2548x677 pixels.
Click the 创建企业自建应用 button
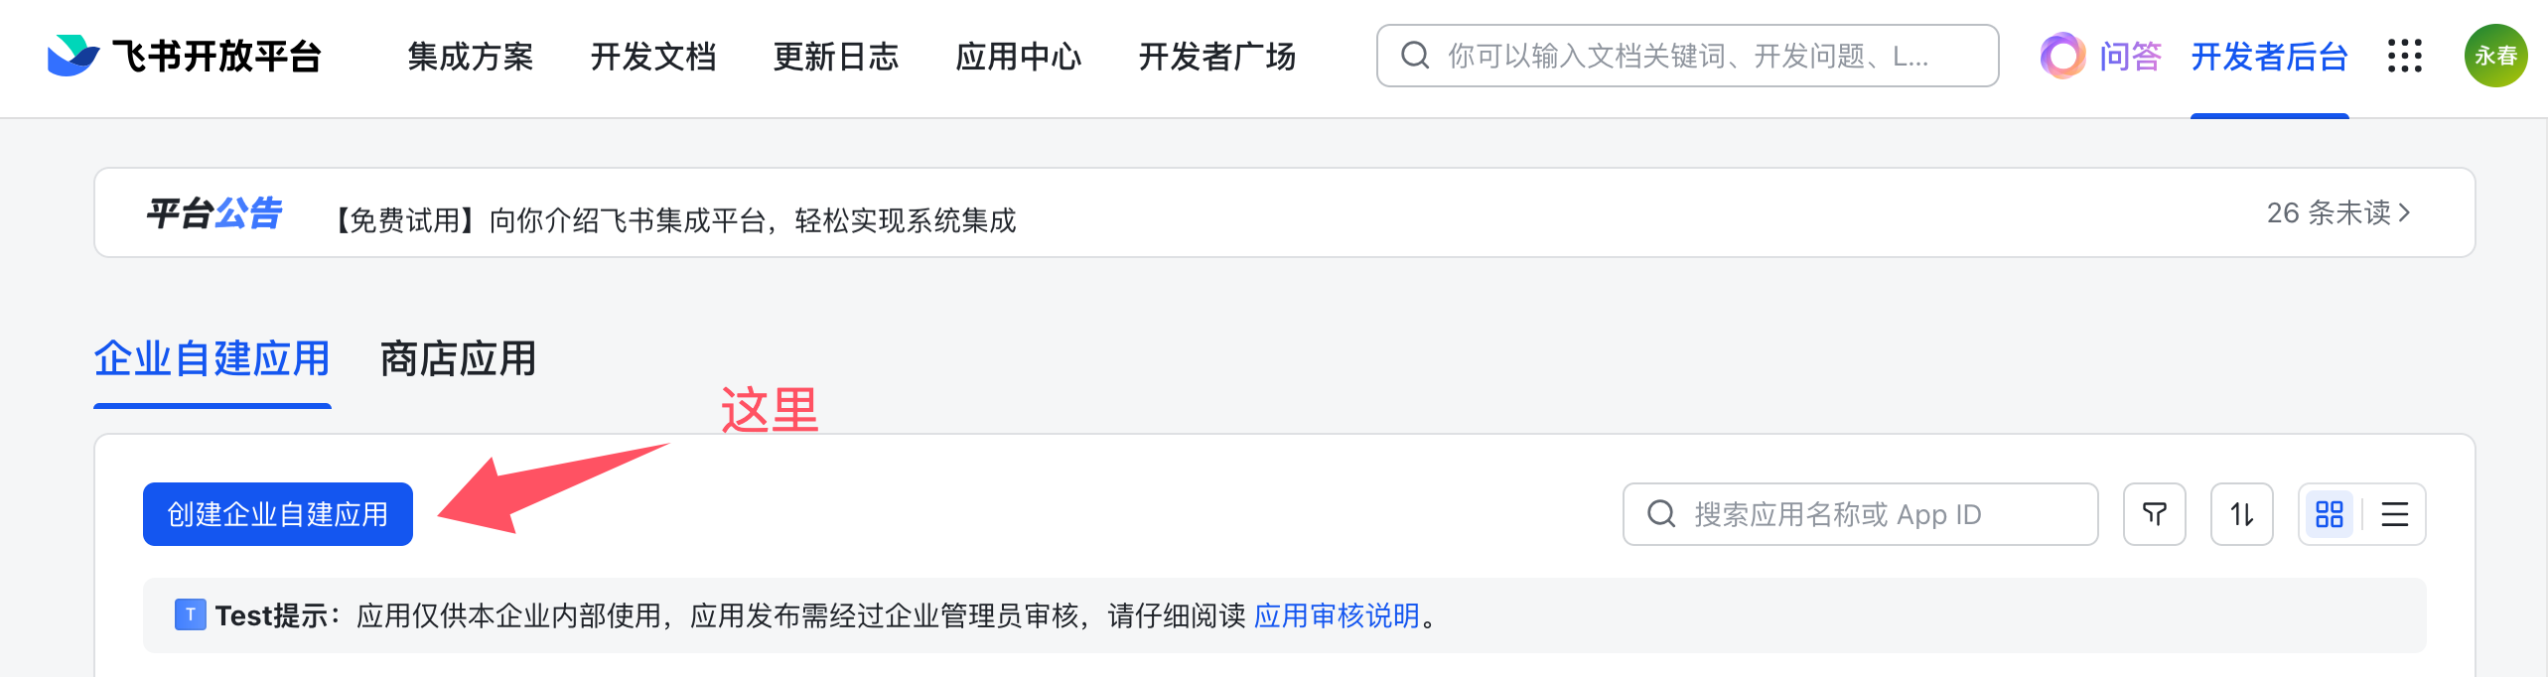277,514
